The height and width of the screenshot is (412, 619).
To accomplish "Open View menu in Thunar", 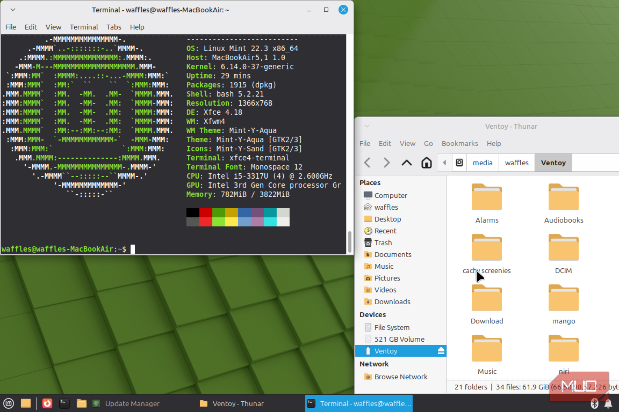I will click(x=407, y=143).
